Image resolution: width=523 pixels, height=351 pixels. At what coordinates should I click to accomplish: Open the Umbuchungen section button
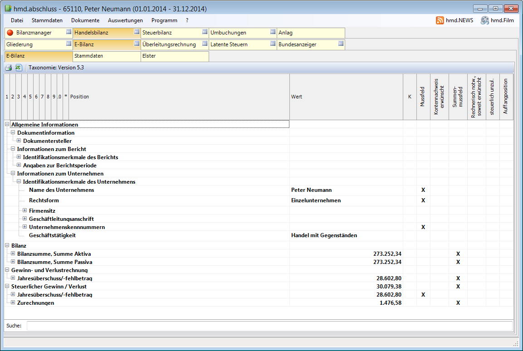238,33
